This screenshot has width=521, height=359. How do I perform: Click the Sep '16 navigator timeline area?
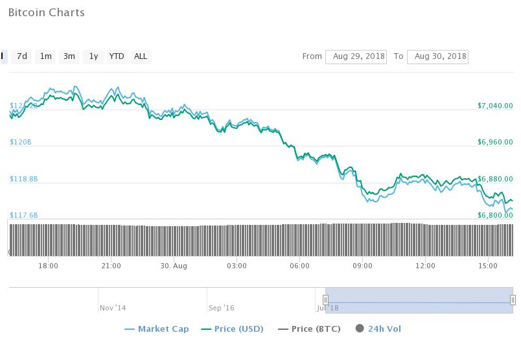click(221, 308)
